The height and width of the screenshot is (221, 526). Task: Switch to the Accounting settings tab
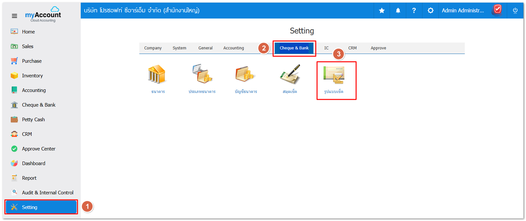[x=233, y=48]
